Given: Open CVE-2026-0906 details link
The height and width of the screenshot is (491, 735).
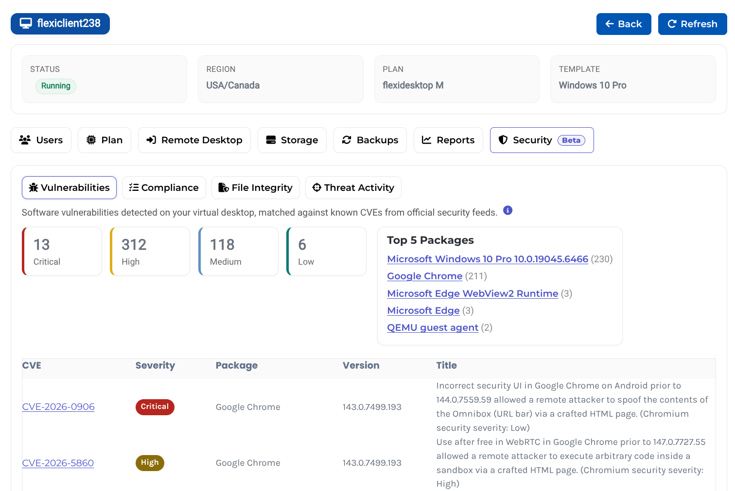Looking at the screenshot, I should (x=58, y=407).
